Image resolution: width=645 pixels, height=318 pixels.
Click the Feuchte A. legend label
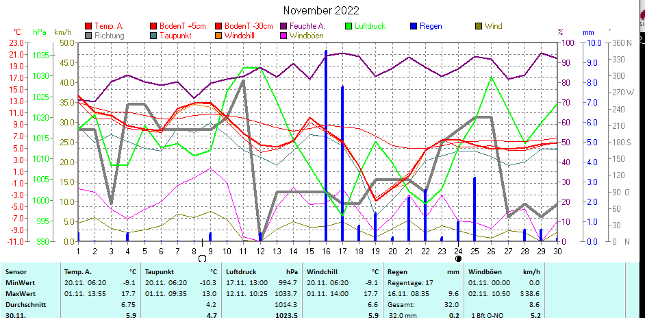click(x=307, y=26)
